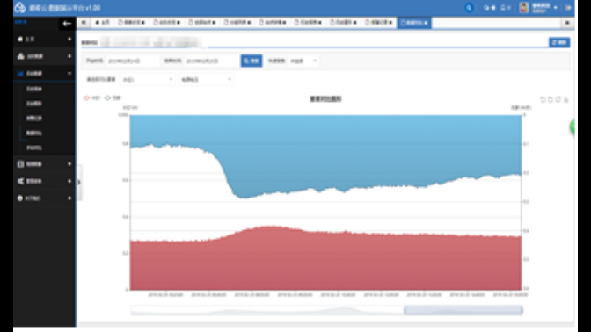
Task: Collapse sidebar using the left arrow icon
Action: (67, 24)
